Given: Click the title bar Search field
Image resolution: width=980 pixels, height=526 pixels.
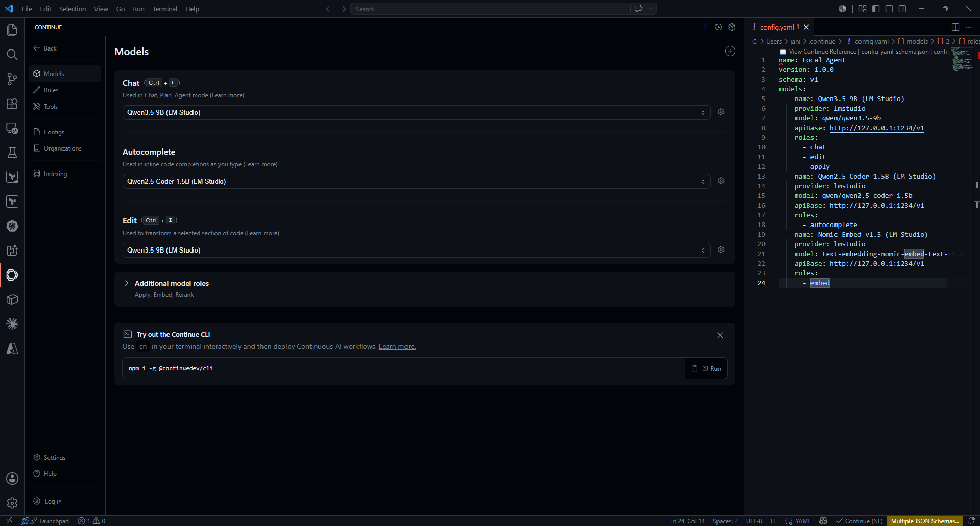Looking at the screenshot, I should pos(490,9).
